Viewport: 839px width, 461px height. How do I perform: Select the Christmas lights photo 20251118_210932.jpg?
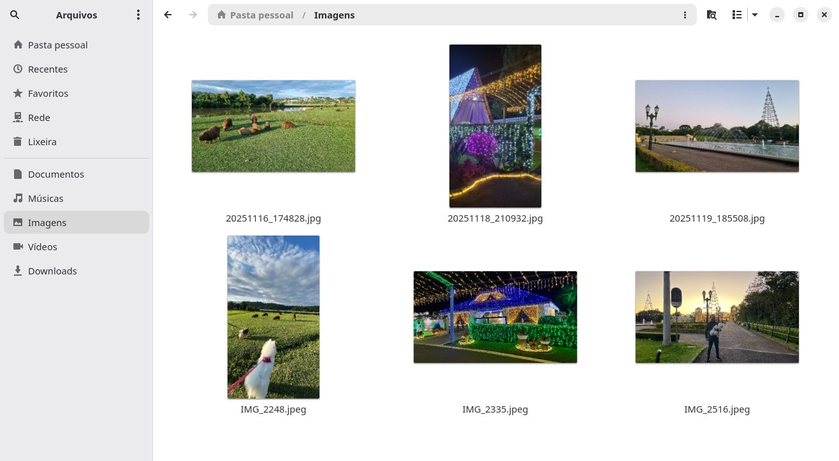(x=495, y=126)
